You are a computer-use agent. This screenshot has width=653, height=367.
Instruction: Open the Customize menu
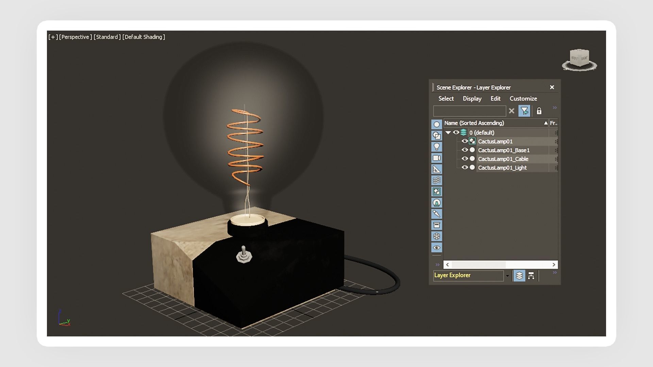pos(523,99)
